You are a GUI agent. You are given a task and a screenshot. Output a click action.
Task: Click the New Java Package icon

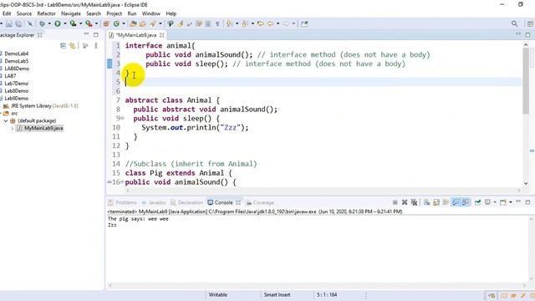point(106,23)
